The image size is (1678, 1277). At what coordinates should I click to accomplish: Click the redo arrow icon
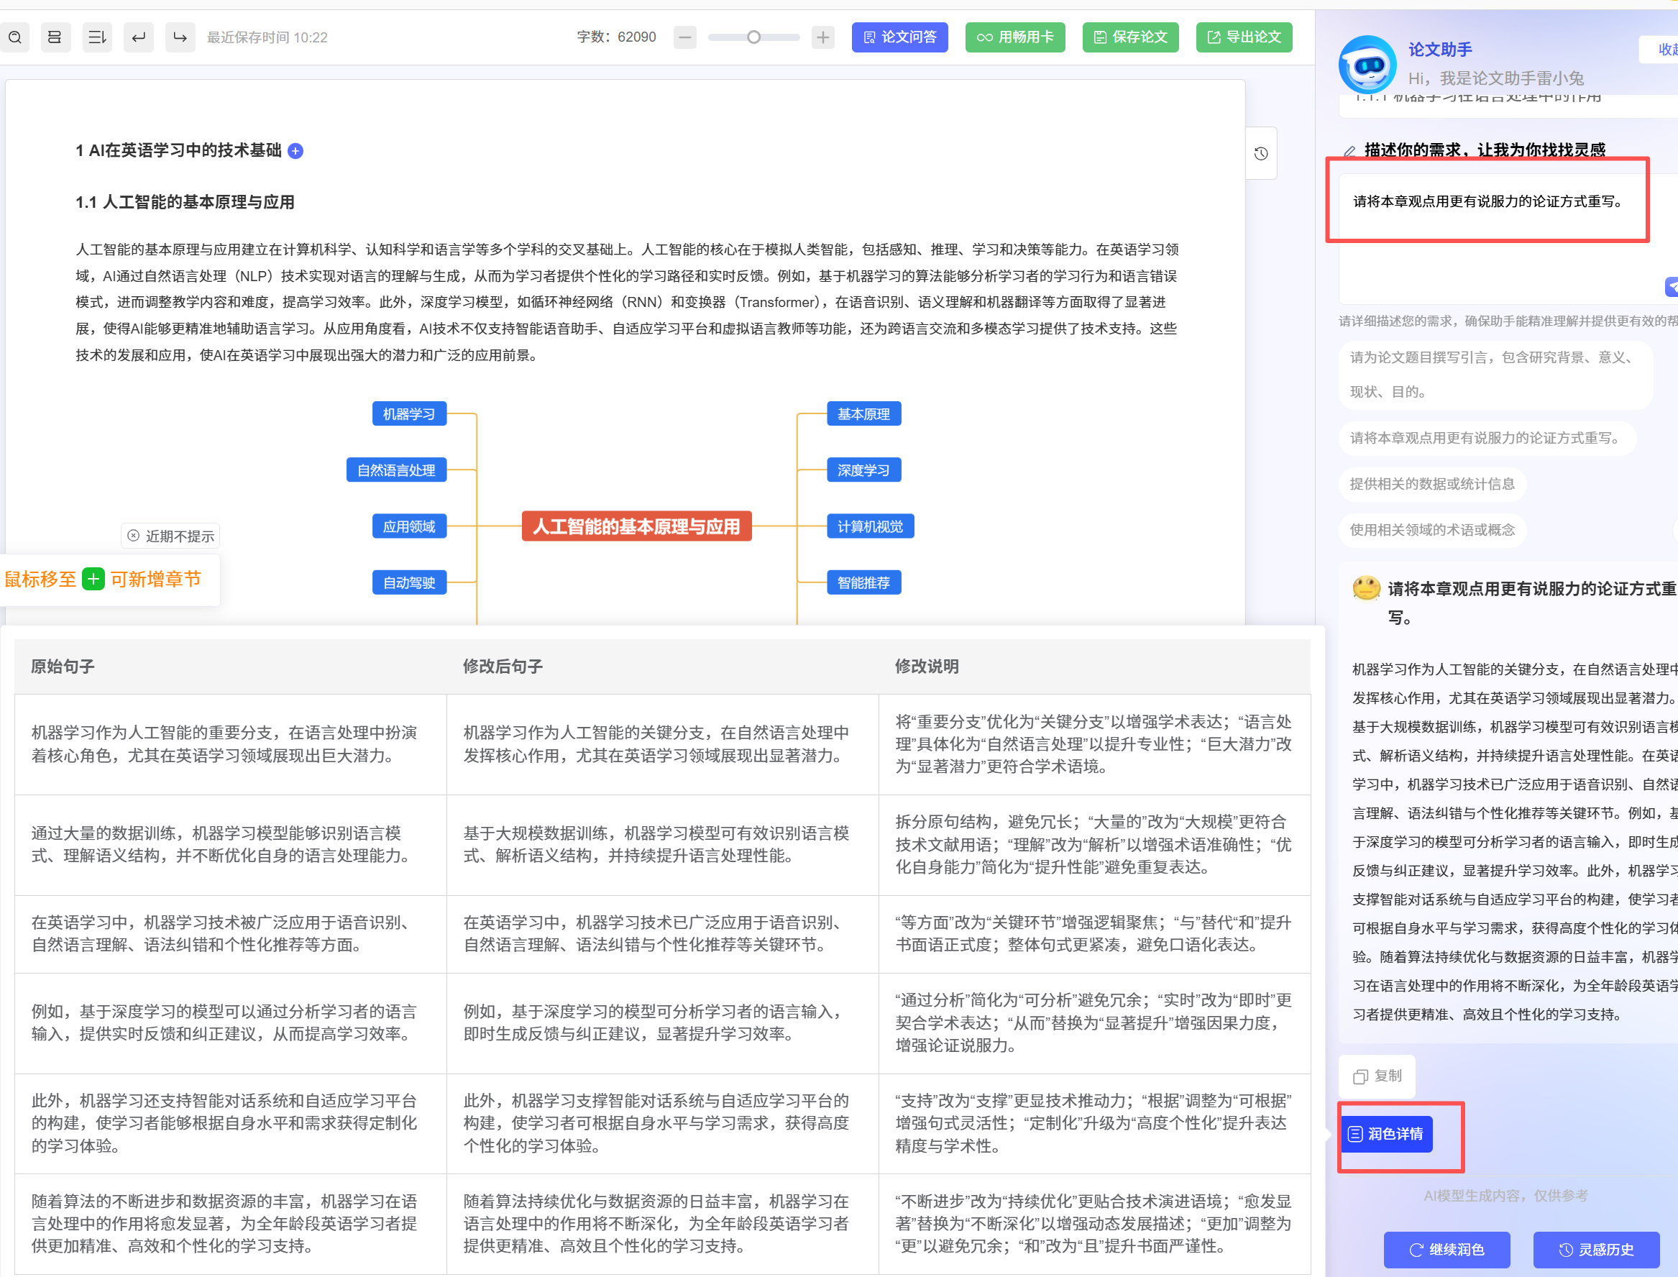(179, 37)
